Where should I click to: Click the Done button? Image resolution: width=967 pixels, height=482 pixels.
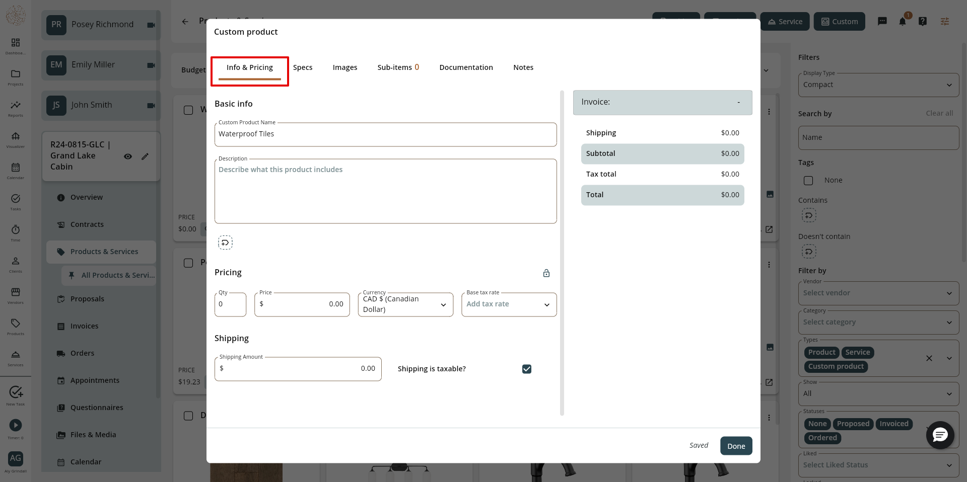coord(736,446)
